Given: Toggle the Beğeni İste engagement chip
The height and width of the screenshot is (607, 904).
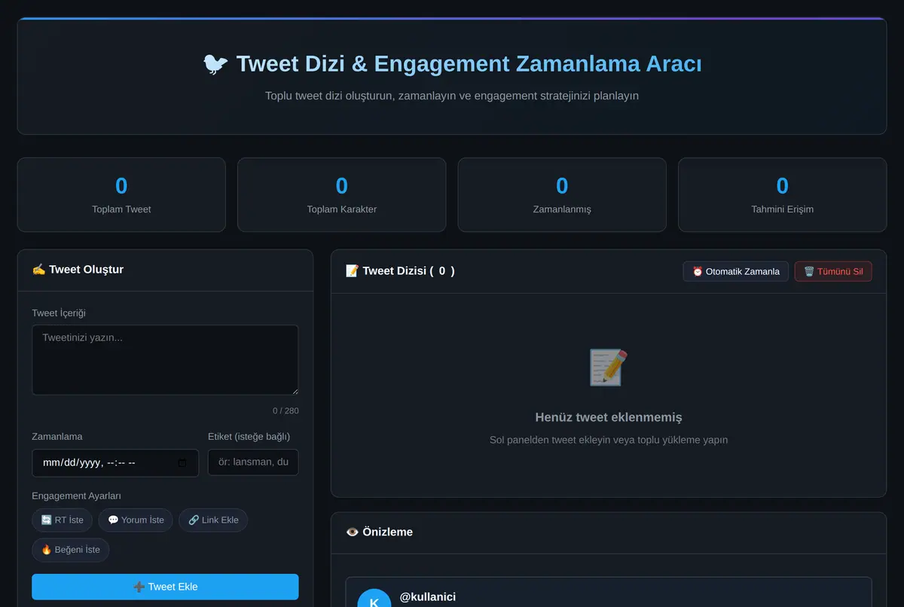Looking at the screenshot, I should [71, 550].
